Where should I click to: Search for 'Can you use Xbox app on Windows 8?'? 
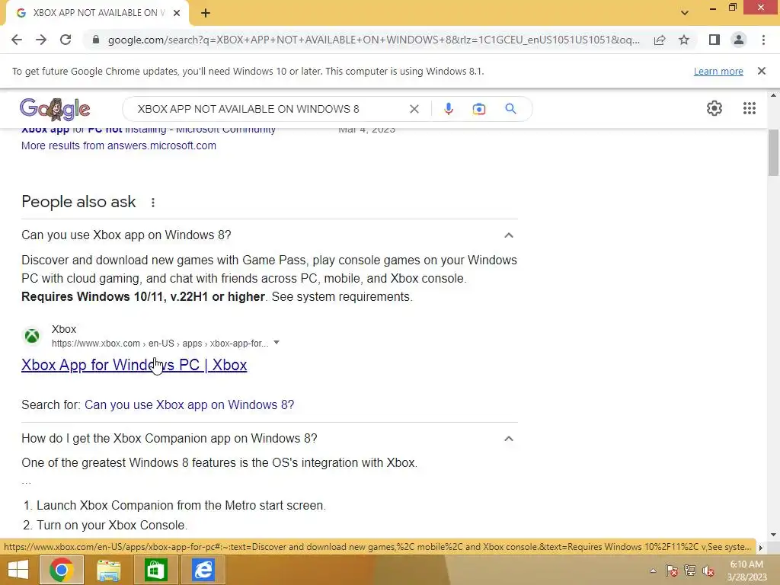189,405
